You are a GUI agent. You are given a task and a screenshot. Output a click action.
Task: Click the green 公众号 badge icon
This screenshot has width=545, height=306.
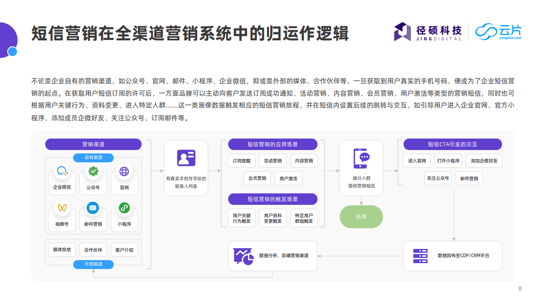tap(93, 171)
